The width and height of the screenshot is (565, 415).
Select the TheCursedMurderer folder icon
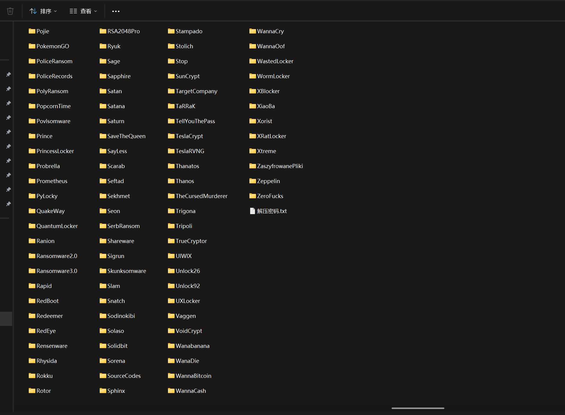click(x=171, y=196)
